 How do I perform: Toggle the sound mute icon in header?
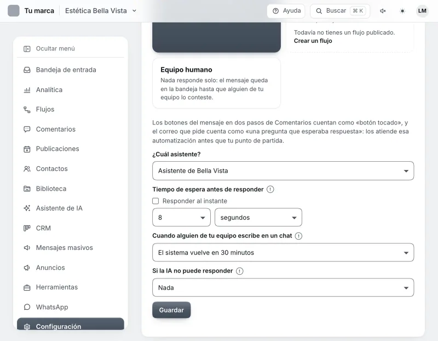pos(383,11)
